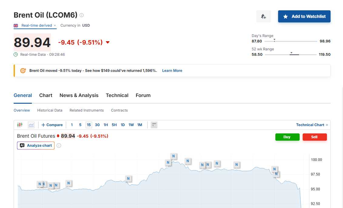This screenshot has width=343, height=208.
Task: Click info icon next to Brent Oil title
Action: click(x=82, y=15)
